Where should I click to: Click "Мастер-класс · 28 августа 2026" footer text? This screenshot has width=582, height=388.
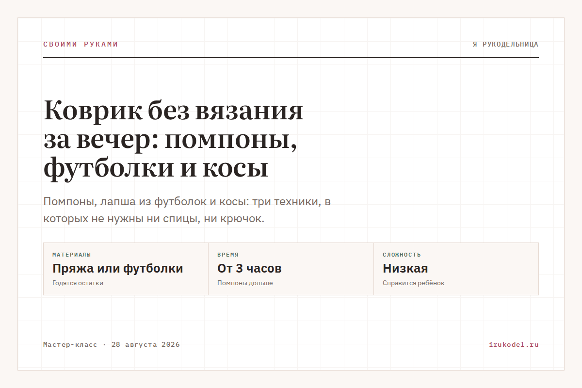point(112,345)
